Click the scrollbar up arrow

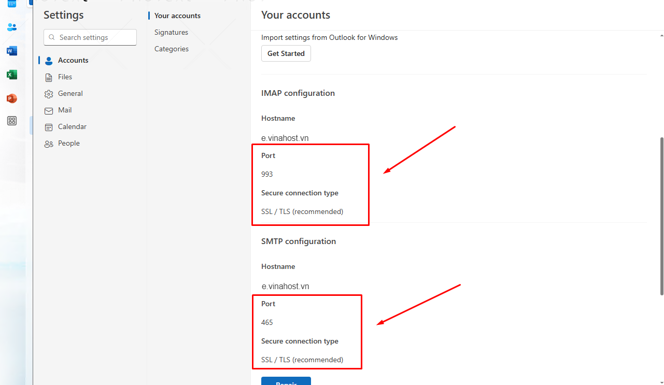[661, 35]
